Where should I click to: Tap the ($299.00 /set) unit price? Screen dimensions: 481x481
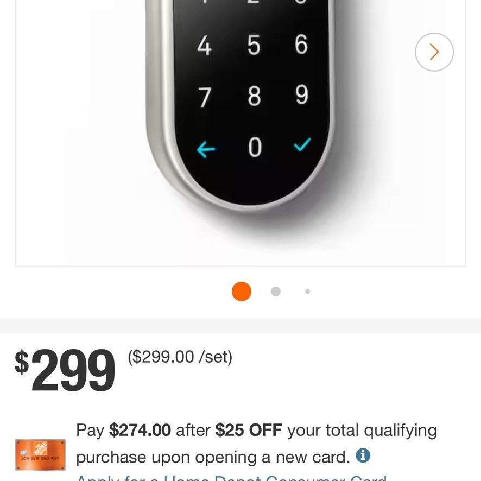(x=180, y=357)
